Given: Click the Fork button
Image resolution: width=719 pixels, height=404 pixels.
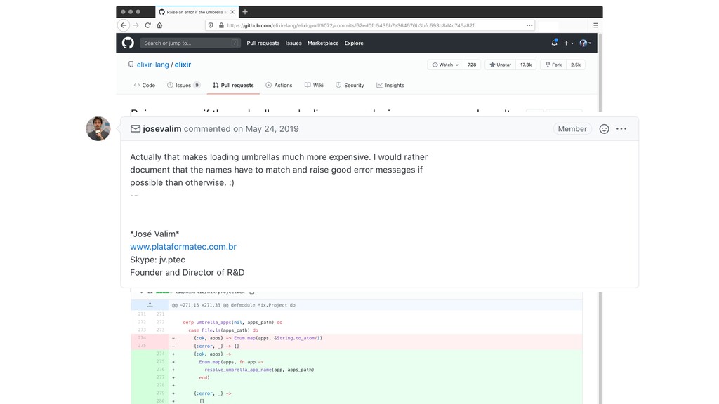Looking at the screenshot, I should [x=553, y=65].
